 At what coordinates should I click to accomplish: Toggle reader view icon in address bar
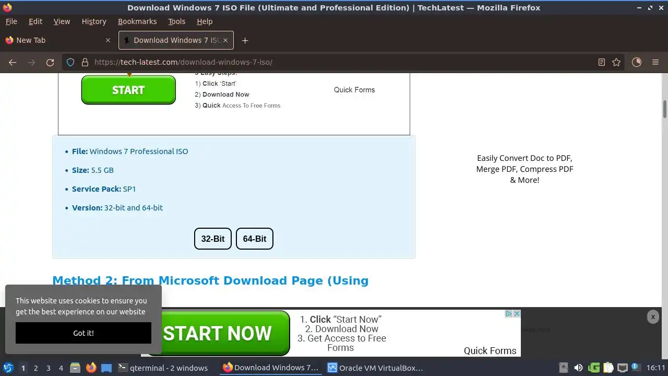click(602, 62)
